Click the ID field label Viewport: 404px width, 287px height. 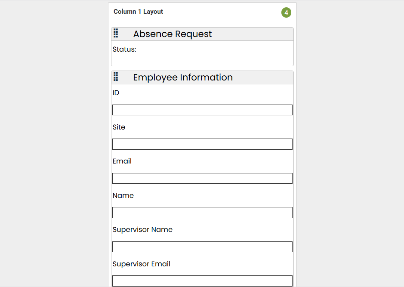[x=115, y=93]
